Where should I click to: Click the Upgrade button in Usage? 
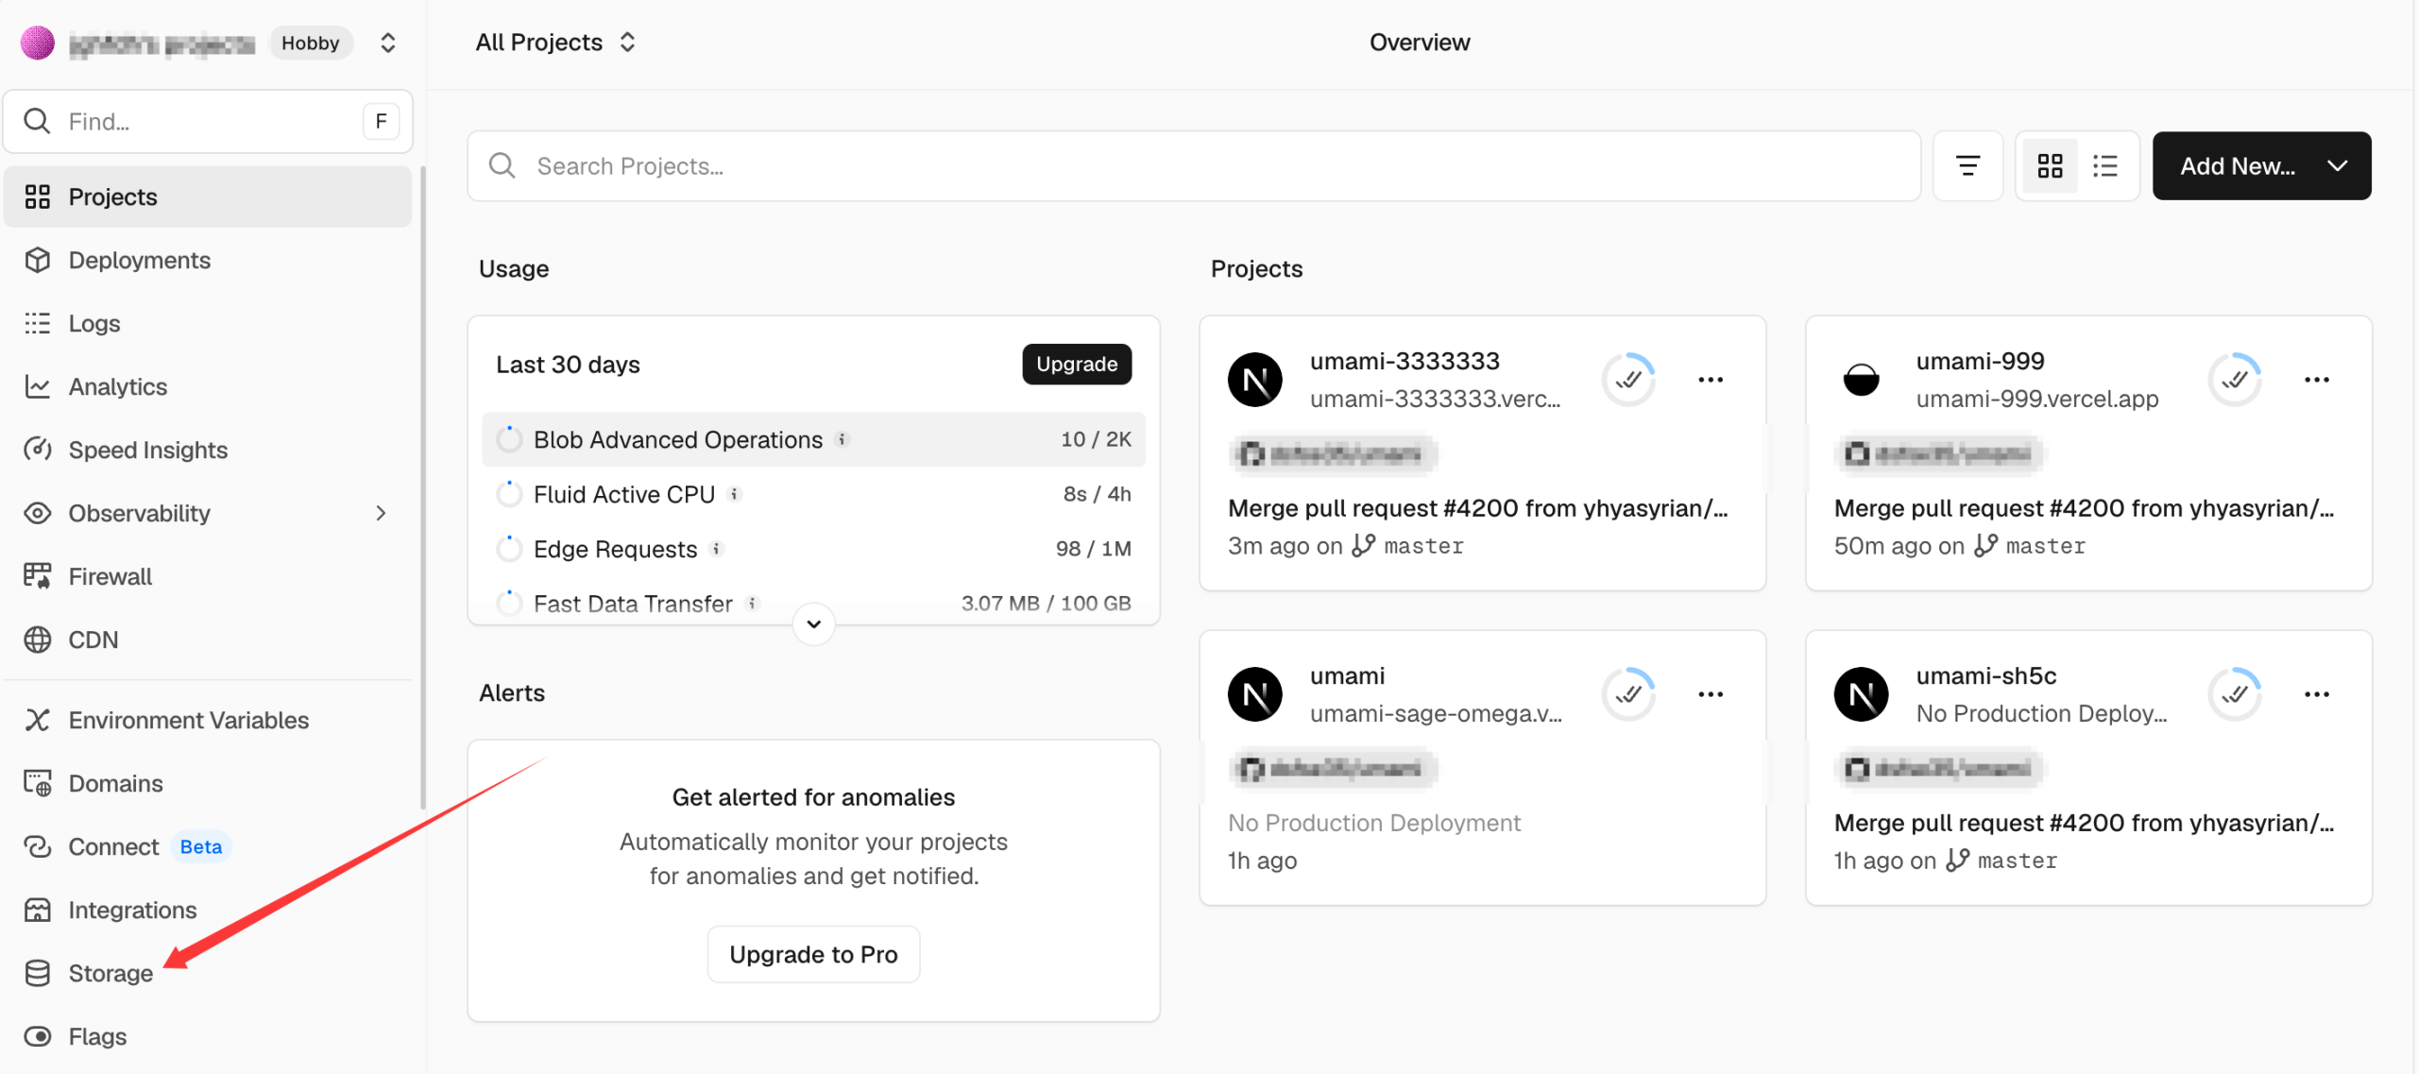tap(1077, 364)
